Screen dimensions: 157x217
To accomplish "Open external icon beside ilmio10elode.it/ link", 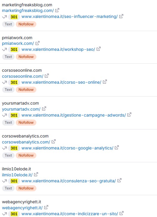I will point(36,175).
